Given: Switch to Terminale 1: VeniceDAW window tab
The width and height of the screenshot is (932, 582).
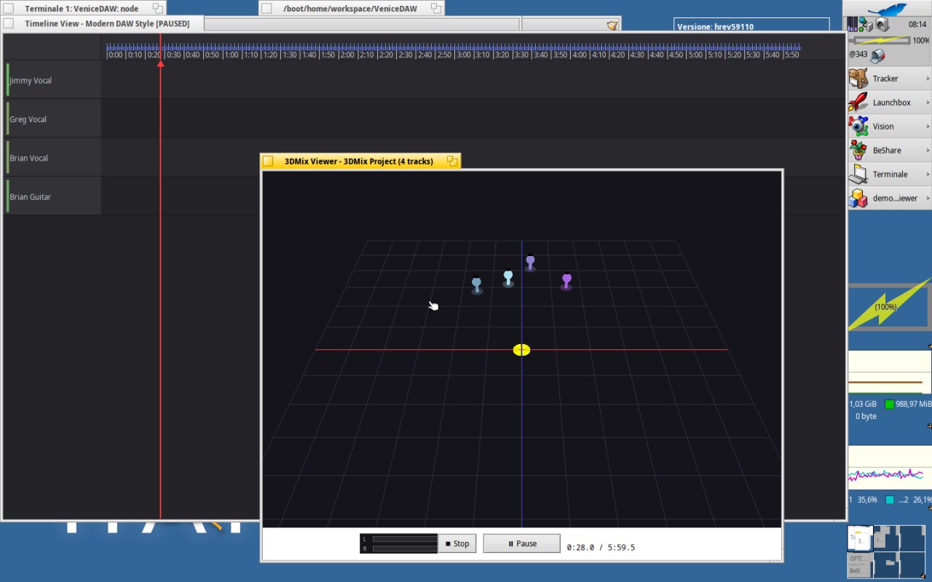Looking at the screenshot, I should coord(82,9).
